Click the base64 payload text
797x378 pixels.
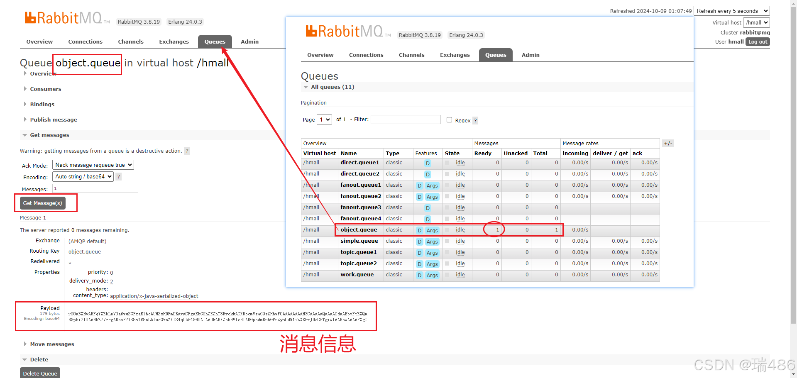[218, 317]
